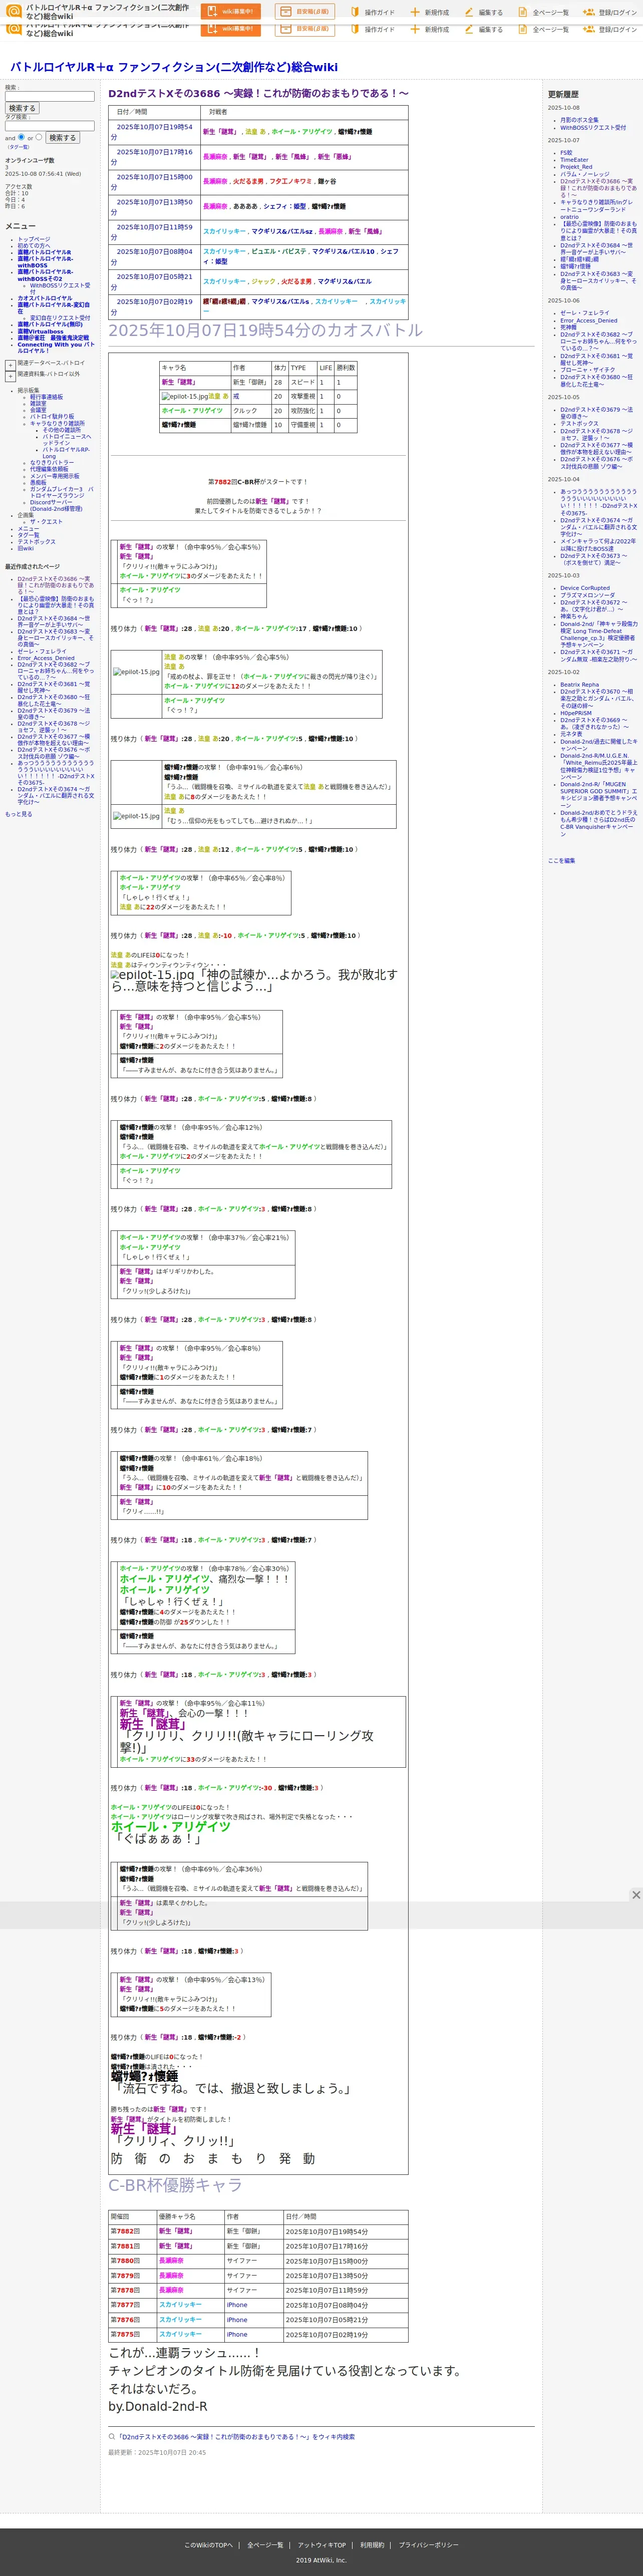Focus the タグ検索 input field
643x2576 pixels.
pyautogui.click(x=50, y=126)
